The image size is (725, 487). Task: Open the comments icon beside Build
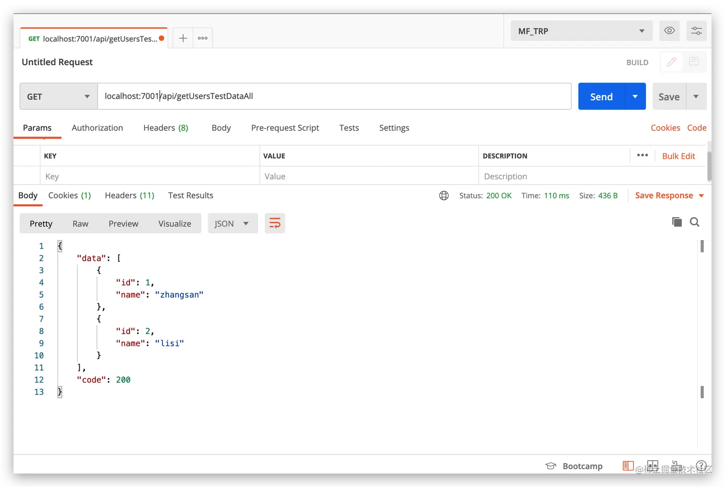click(694, 62)
